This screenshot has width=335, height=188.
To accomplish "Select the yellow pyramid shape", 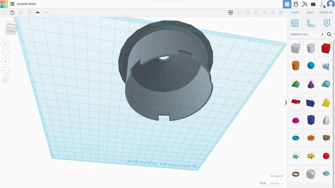I will click(x=326, y=103).
